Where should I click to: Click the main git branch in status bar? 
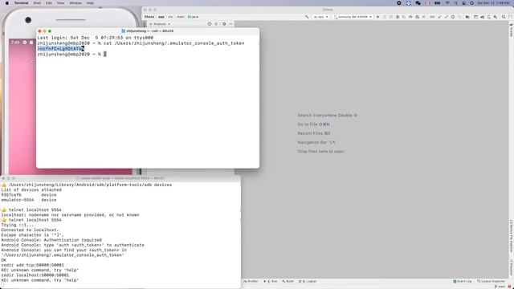coord(500,287)
